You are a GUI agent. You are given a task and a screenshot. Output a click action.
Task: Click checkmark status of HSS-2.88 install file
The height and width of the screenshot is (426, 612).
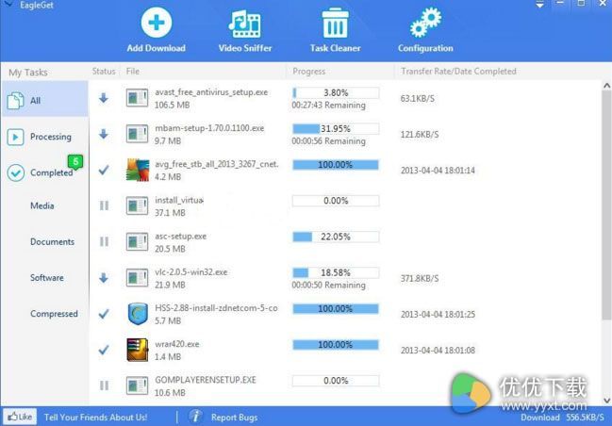(x=104, y=314)
